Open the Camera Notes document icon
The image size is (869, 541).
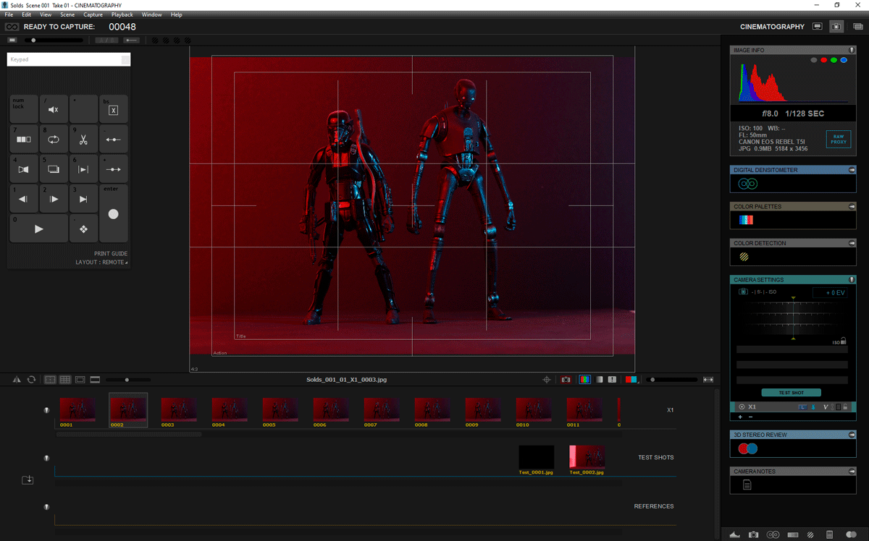(747, 485)
